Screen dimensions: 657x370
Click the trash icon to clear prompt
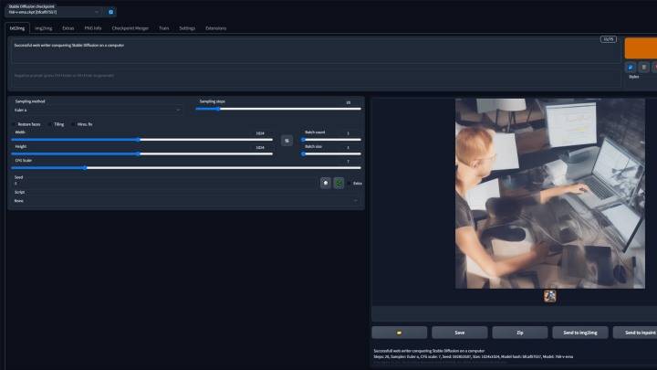[x=644, y=67]
